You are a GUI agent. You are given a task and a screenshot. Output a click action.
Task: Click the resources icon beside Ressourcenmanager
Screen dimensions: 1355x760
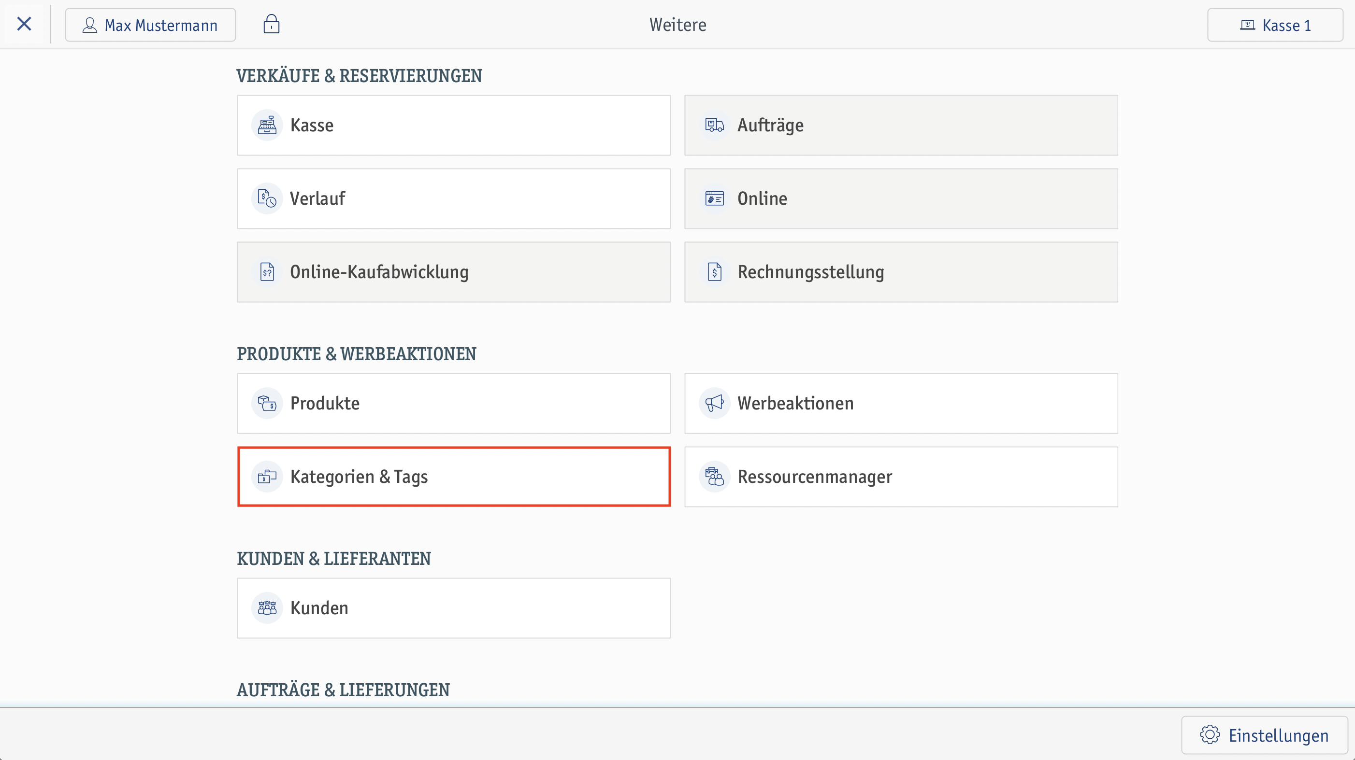(714, 477)
